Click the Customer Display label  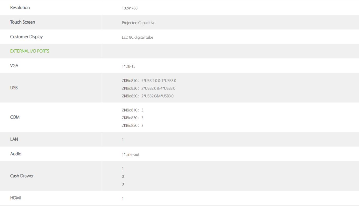click(x=26, y=37)
